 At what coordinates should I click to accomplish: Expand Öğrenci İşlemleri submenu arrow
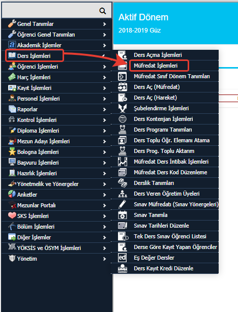(x=105, y=67)
